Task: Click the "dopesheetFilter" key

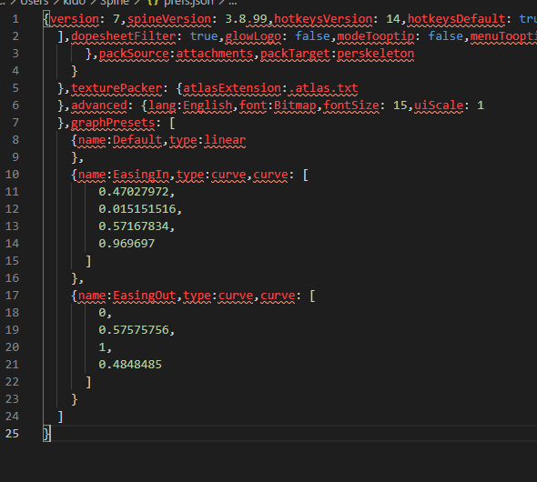Action: point(123,35)
